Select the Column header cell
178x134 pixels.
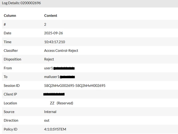point(10,15)
